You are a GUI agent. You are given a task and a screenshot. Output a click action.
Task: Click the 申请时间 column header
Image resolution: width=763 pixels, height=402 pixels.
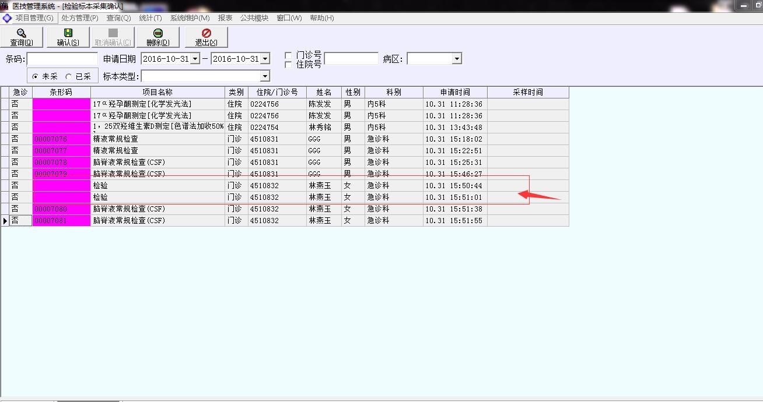(455, 92)
